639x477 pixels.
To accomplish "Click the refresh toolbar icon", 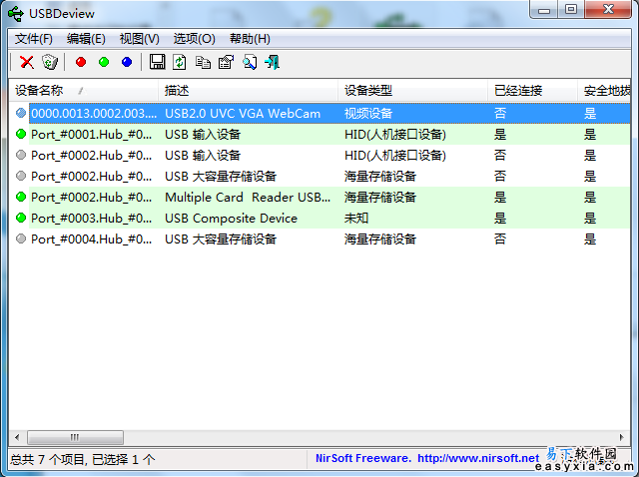I will click(x=180, y=62).
